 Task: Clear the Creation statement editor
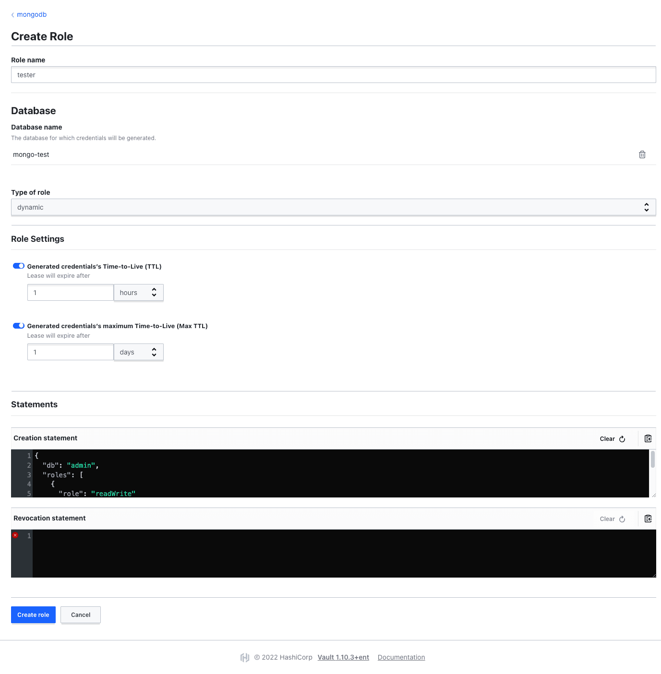click(613, 439)
